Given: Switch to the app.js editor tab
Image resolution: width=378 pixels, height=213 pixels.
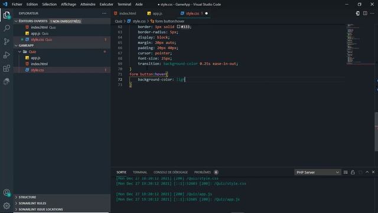Looking at the screenshot, I should point(158,13).
